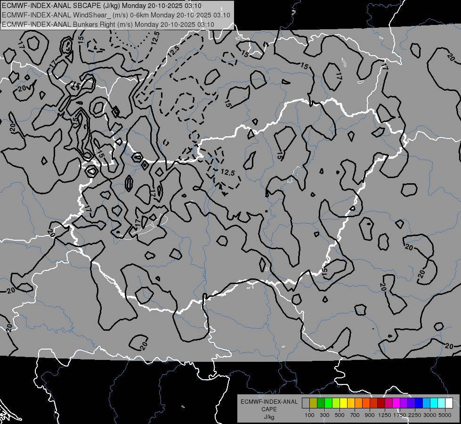
Task: Click the CAPE word in the legend
Action: [269, 409]
